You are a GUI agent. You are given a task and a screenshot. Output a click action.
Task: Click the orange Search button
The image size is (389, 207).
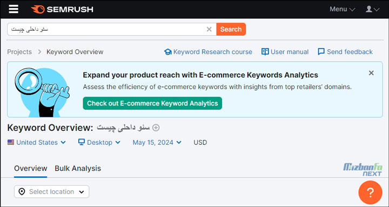tap(231, 29)
